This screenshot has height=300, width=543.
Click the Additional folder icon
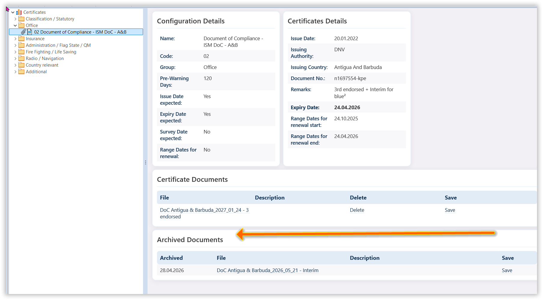[21, 71]
